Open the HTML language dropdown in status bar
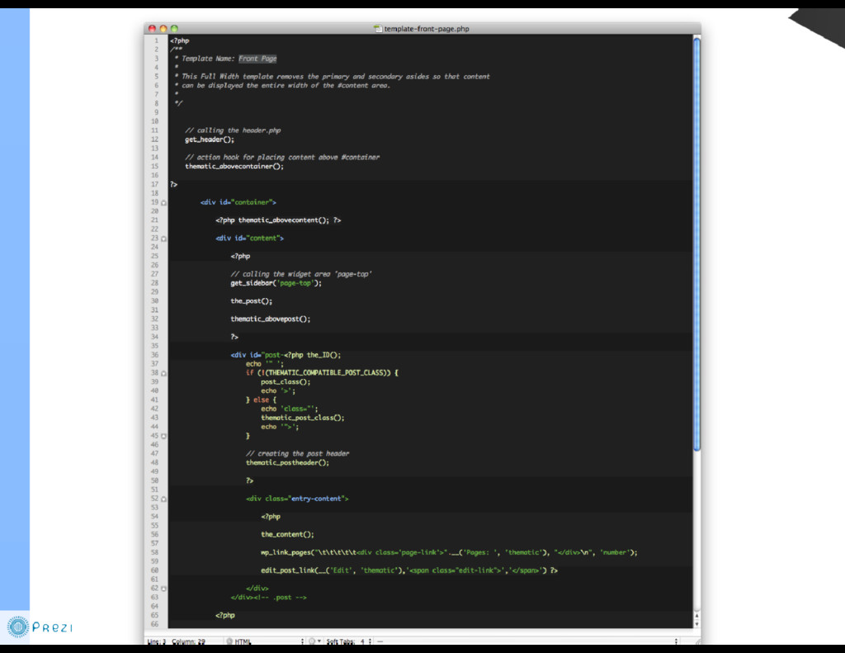 pos(265,641)
